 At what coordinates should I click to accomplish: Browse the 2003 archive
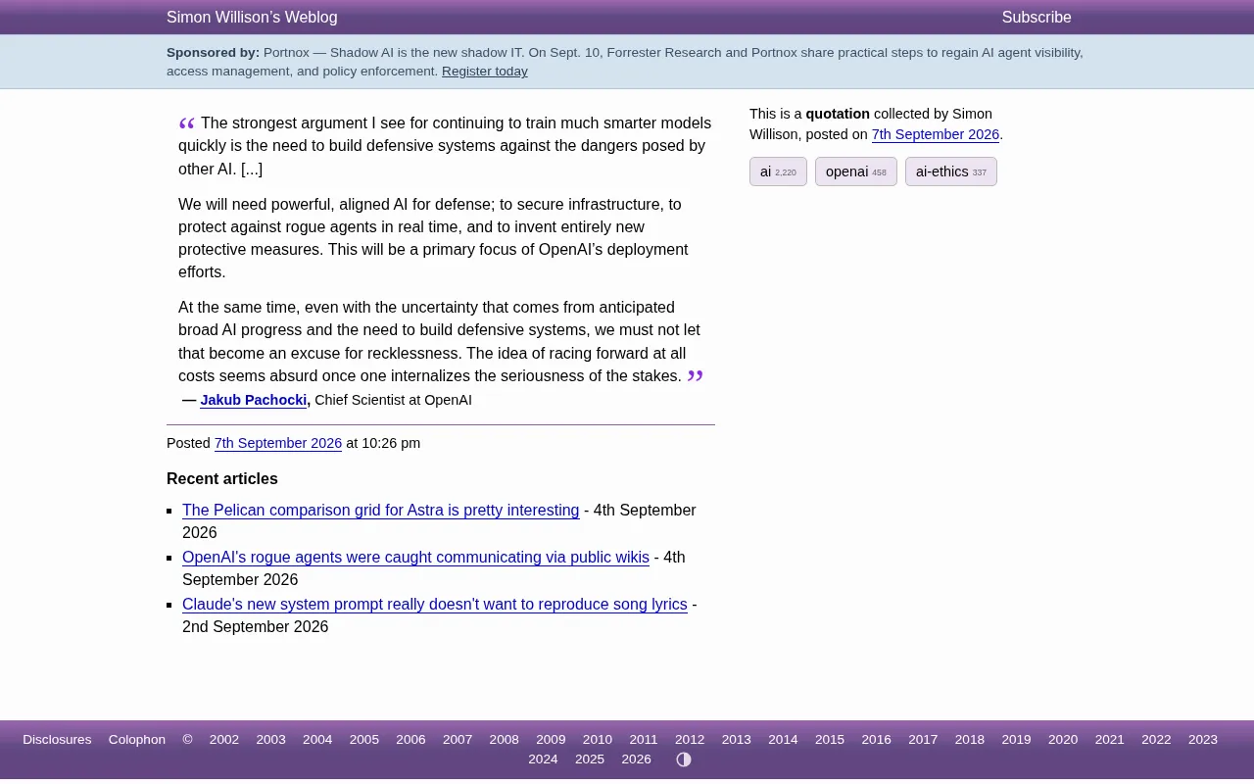[x=271, y=740]
